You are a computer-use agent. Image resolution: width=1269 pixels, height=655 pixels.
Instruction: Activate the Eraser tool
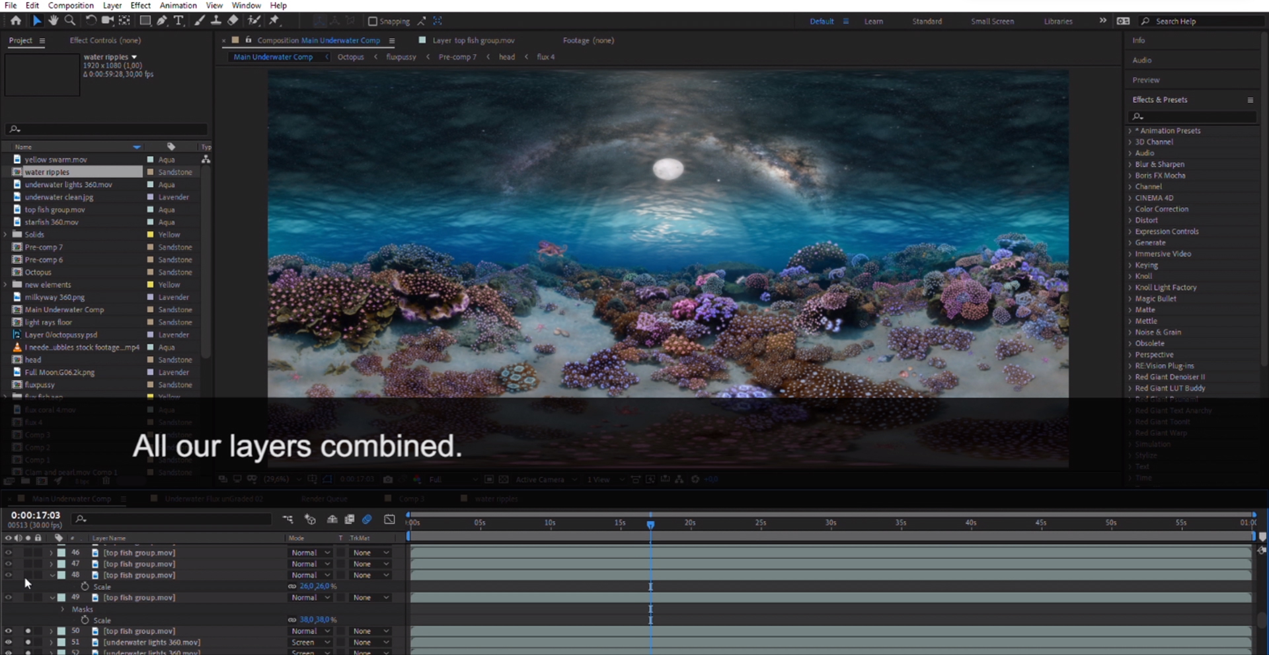(233, 21)
